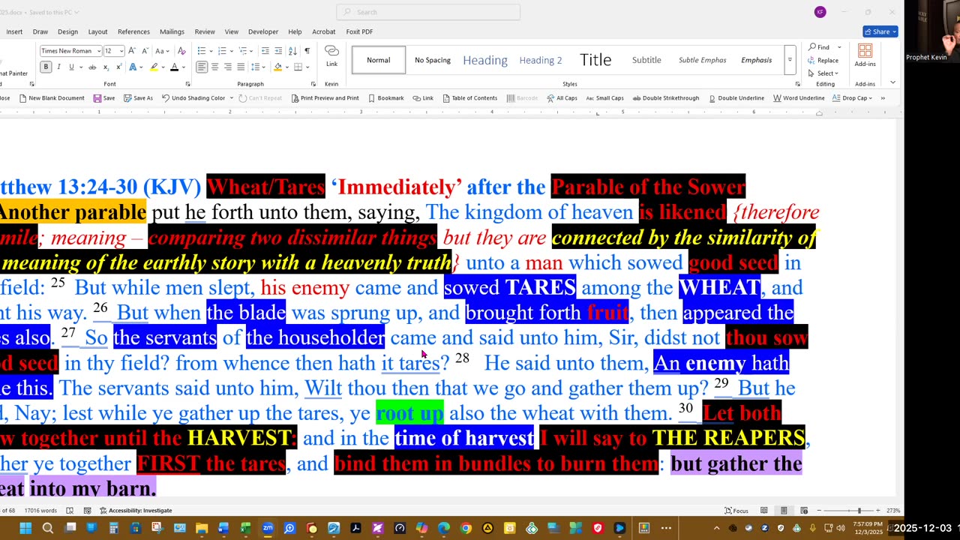
Task: Open the font size dropdown
Action: [121, 51]
